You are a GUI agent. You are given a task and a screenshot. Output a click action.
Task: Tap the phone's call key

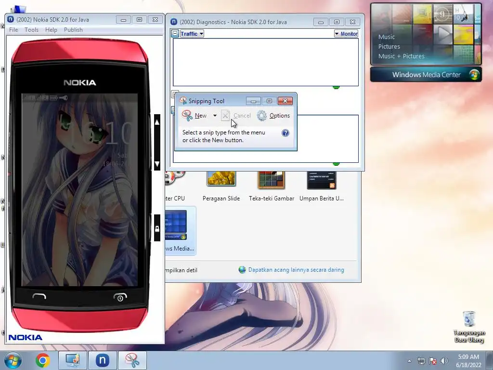(x=39, y=296)
